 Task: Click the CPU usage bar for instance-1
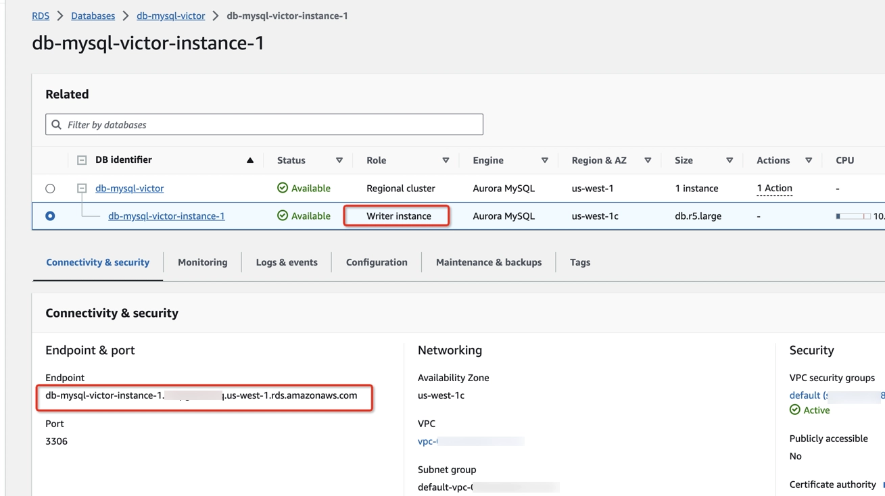pos(853,216)
